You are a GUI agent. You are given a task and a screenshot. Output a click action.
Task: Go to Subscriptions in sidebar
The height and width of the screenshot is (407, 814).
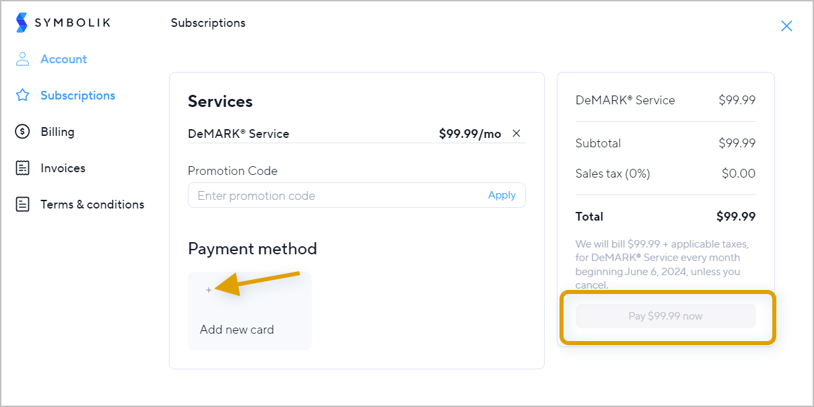click(77, 96)
